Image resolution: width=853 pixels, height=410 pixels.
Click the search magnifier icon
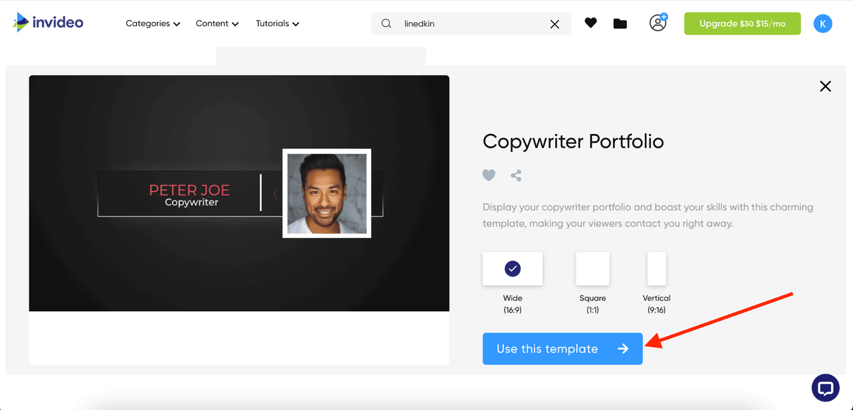386,24
